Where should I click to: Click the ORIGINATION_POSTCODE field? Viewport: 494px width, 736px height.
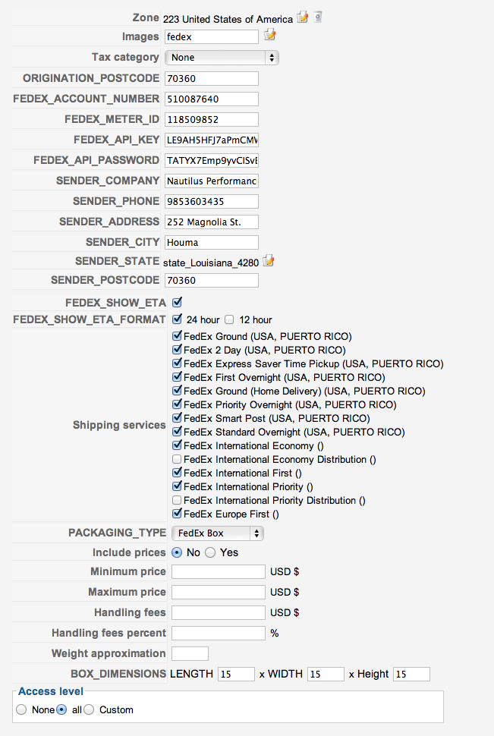(211, 78)
